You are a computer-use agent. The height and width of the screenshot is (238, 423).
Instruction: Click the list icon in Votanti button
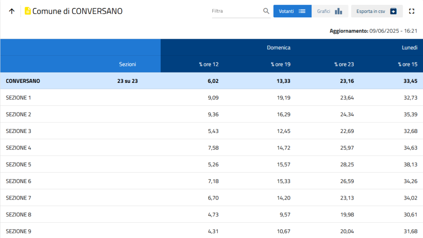(x=302, y=11)
